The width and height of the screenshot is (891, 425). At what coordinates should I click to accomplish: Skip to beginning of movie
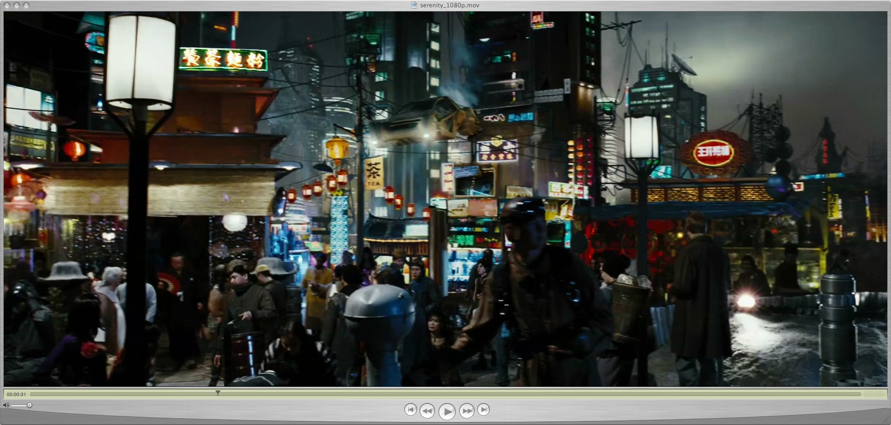click(411, 409)
